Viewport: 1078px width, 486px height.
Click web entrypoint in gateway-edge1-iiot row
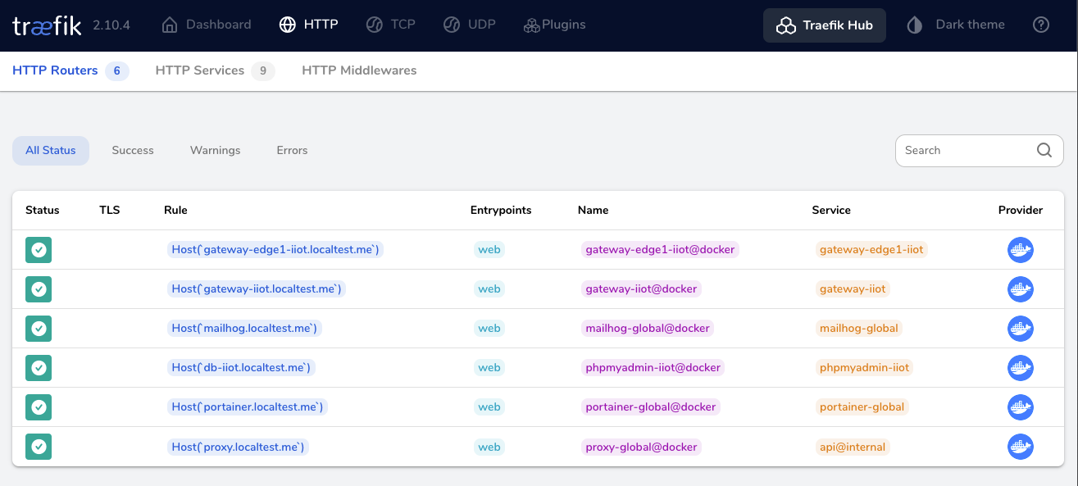[x=489, y=249]
